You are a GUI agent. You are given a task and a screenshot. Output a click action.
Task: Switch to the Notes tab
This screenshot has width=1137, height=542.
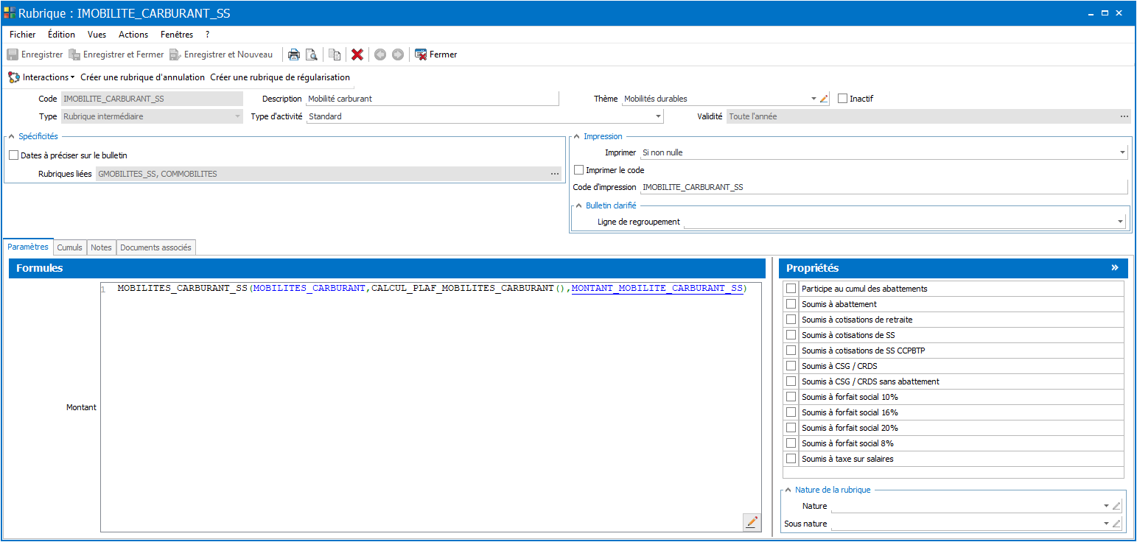101,247
